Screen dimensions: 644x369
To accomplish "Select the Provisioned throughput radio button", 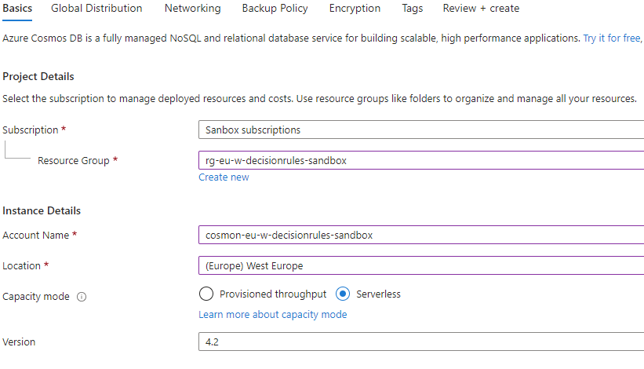I will click(206, 294).
